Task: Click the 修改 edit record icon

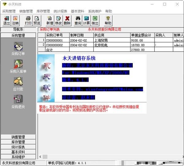Action: pyautogui.click(x=59, y=21)
